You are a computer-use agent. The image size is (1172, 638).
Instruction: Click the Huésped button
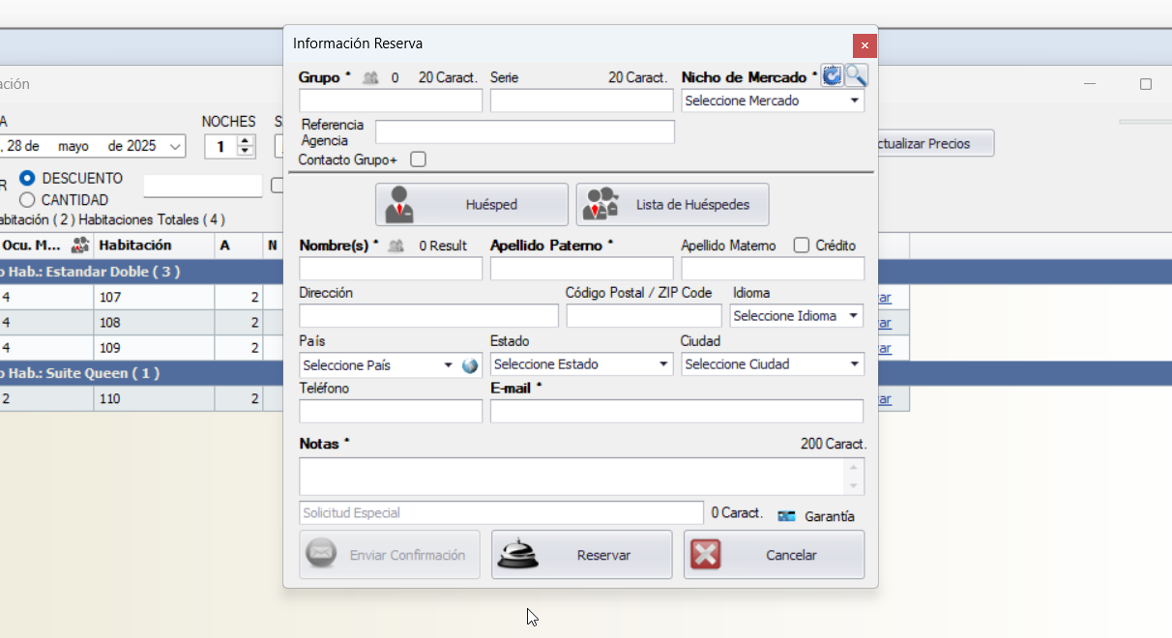pos(471,205)
